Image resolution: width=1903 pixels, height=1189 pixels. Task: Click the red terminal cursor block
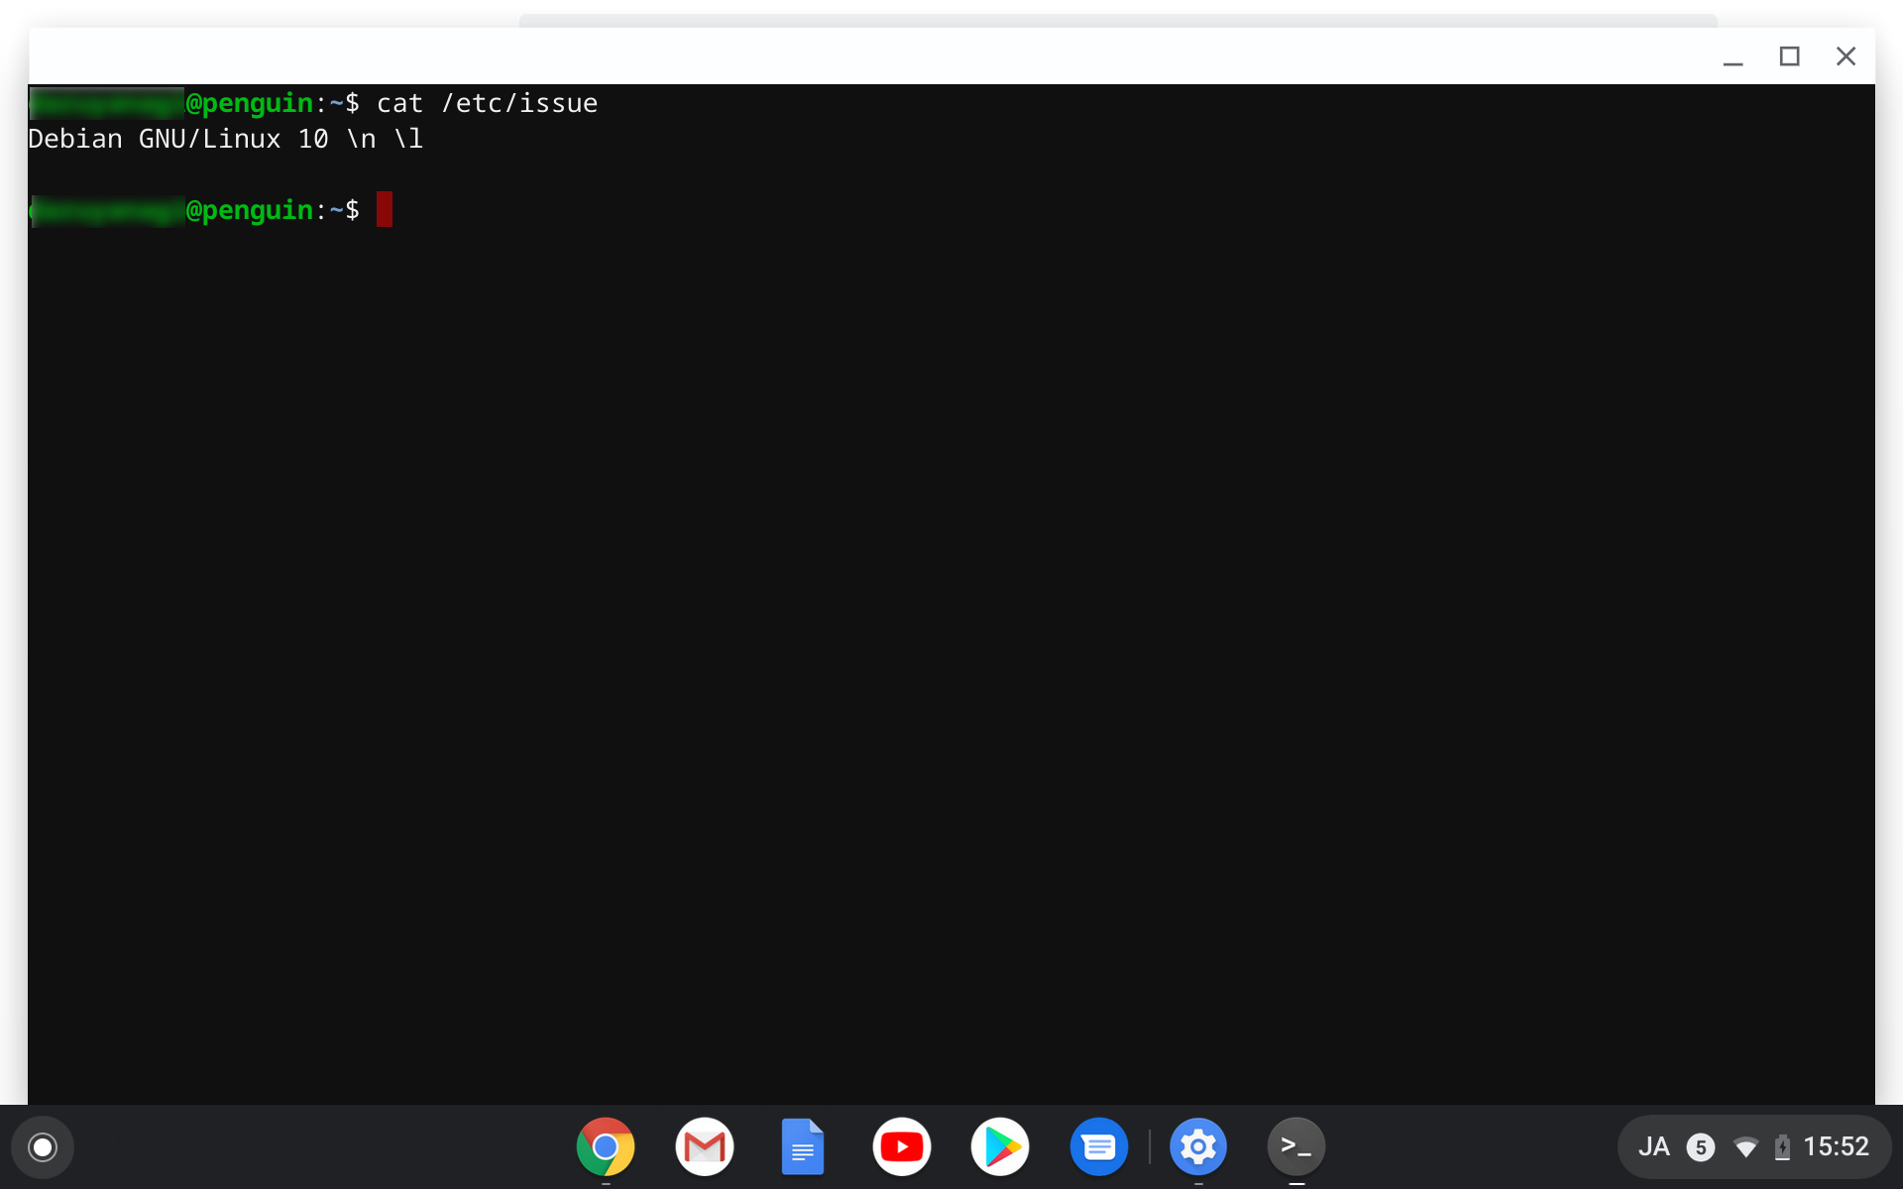(385, 209)
